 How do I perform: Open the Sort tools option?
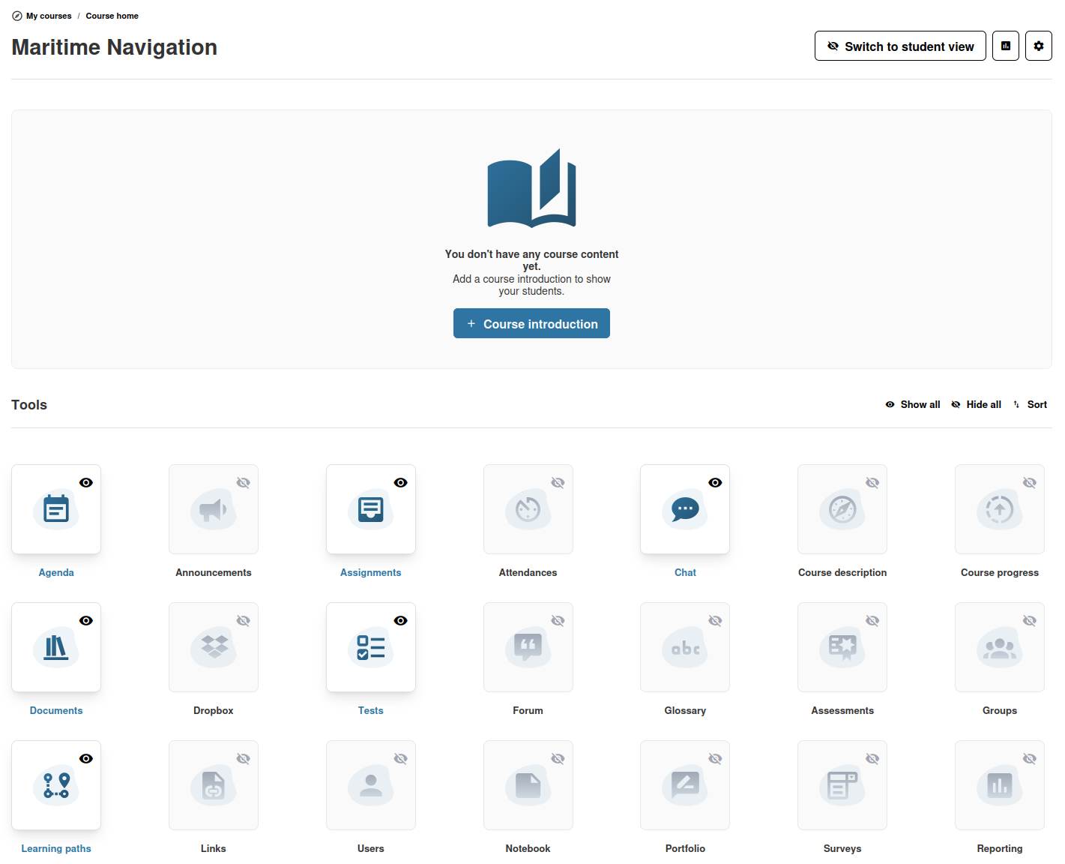click(1030, 404)
